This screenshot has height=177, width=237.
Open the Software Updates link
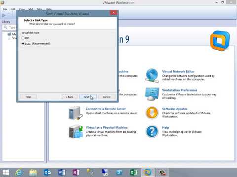click(x=175, y=109)
